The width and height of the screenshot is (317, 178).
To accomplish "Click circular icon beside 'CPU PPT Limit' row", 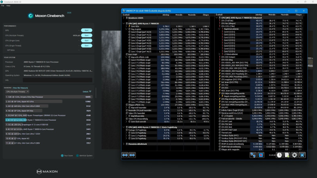I will click(x=220, y=121).
